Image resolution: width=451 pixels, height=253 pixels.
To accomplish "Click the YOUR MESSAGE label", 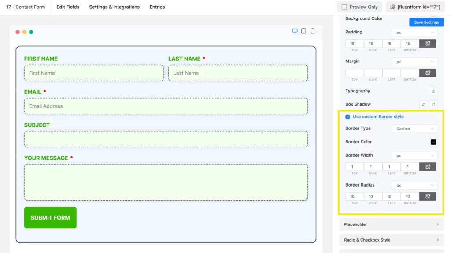I will point(46,158).
